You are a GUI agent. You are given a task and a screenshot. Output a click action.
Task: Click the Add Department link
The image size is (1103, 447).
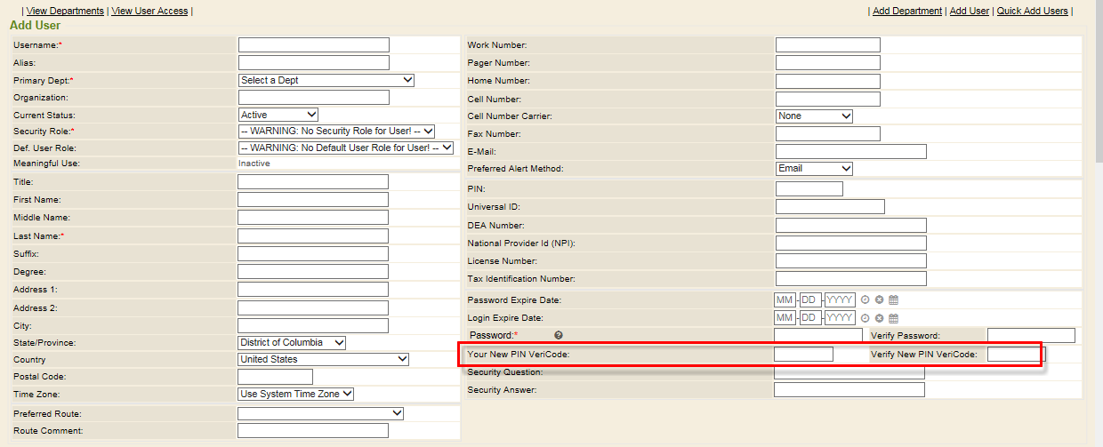[x=906, y=11]
